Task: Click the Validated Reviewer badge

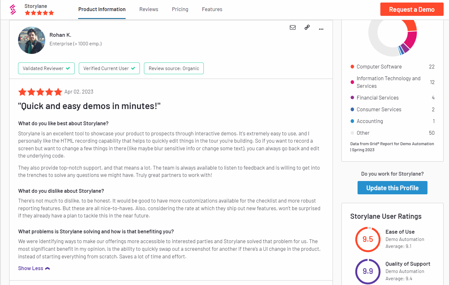Action: pyautogui.click(x=46, y=68)
